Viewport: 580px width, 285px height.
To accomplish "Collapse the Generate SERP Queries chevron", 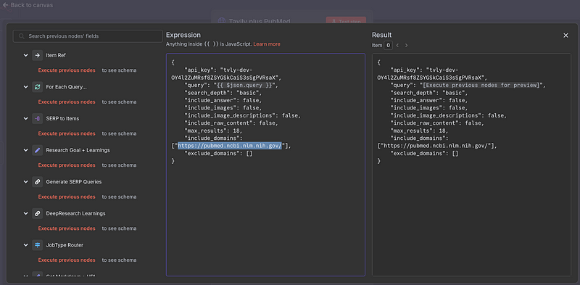I will tap(25, 182).
